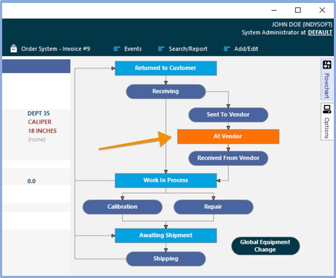Screen dimensions: 336x278
Task: Click the orange At Vendor status
Action: (228, 137)
